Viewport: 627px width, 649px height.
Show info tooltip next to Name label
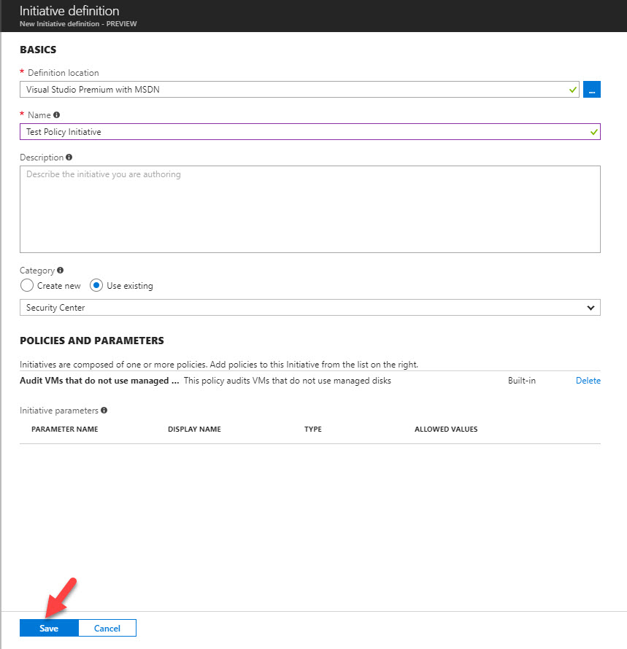tap(57, 115)
